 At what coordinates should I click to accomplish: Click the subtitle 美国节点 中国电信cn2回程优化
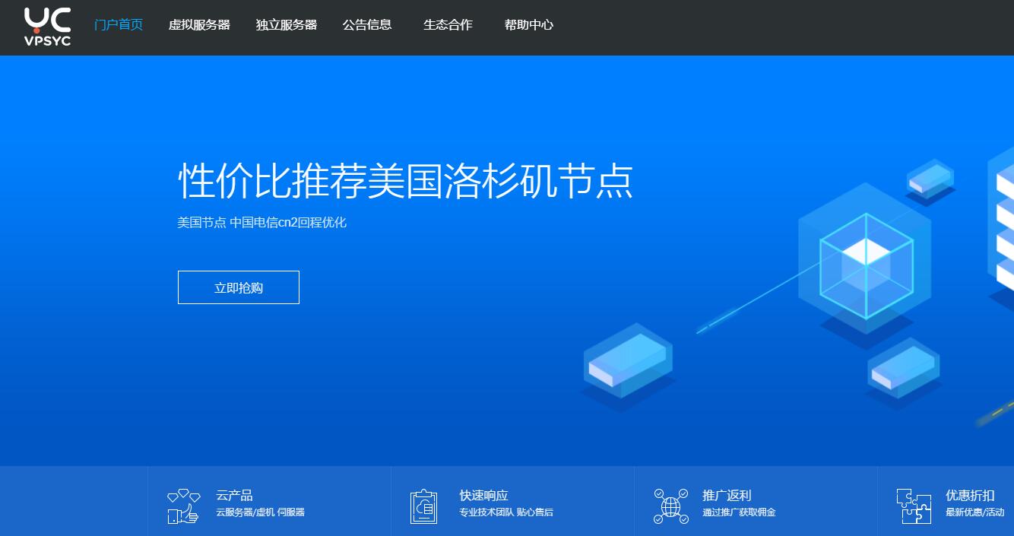tap(262, 223)
